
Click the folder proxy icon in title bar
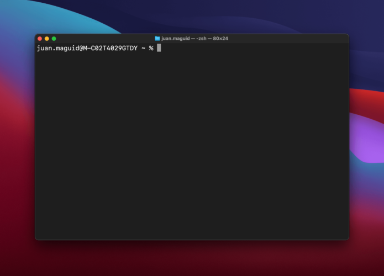coord(157,39)
